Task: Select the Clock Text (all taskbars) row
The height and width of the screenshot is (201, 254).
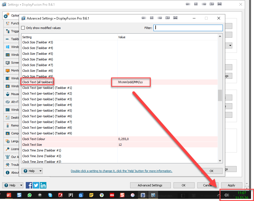Action: pyautogui.click(x=38, y=82)
